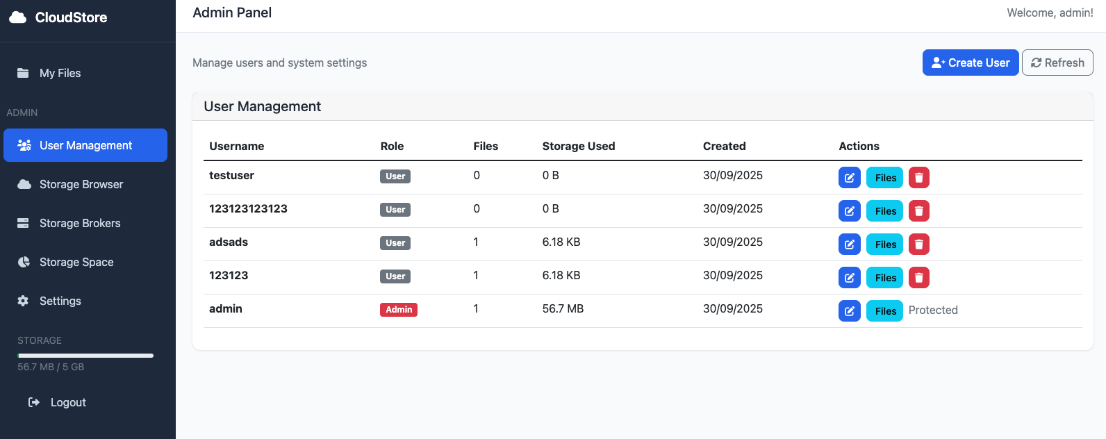Delete the 123123123123 user with trash icon
This screenshot has height=439, width=1106.
coord(918,211)
